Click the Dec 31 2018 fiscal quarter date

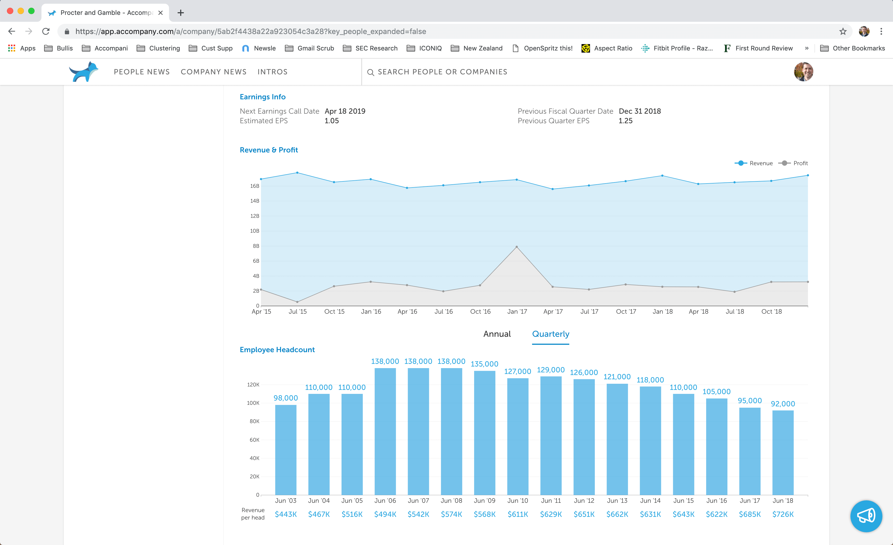pos(640,111)
